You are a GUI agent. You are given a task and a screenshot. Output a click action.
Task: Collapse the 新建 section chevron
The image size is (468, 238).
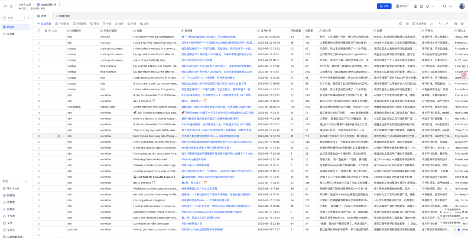(26, 181)
